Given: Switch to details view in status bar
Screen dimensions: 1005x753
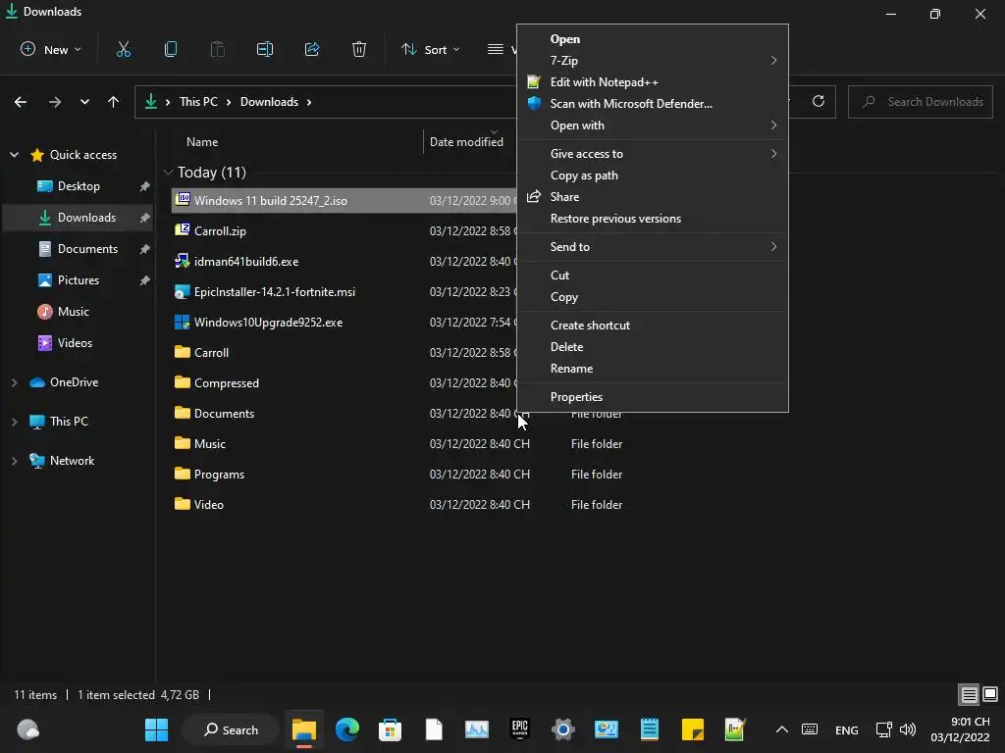Looking at the screenshot, I should 969,694.
